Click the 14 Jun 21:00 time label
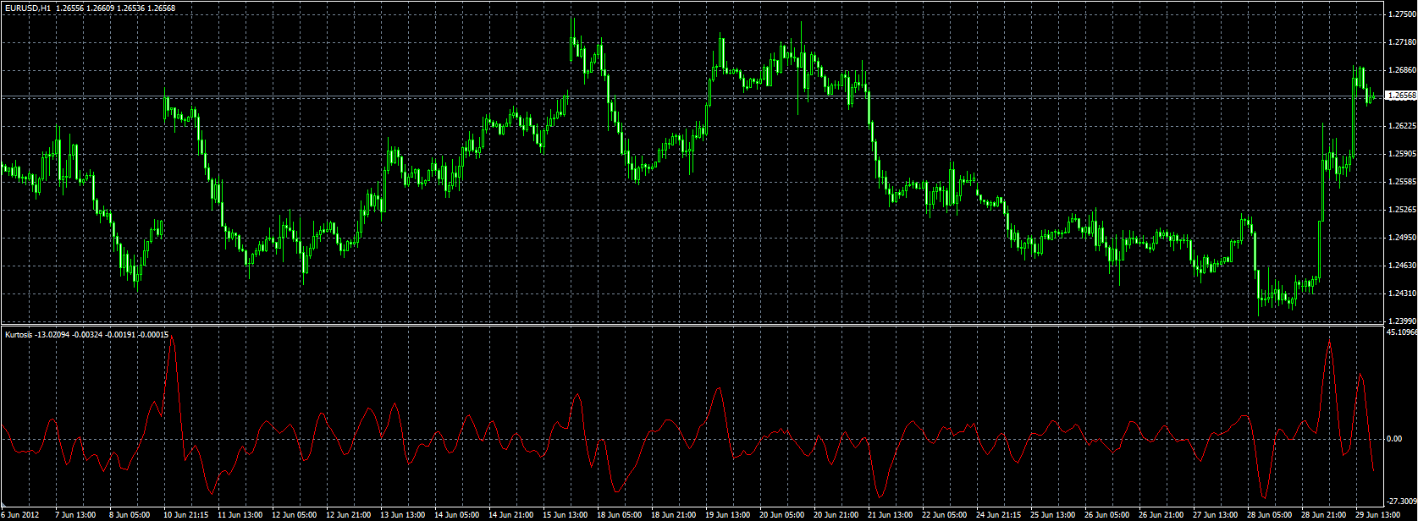This screenshot has height=521, width=1418. 510,514
